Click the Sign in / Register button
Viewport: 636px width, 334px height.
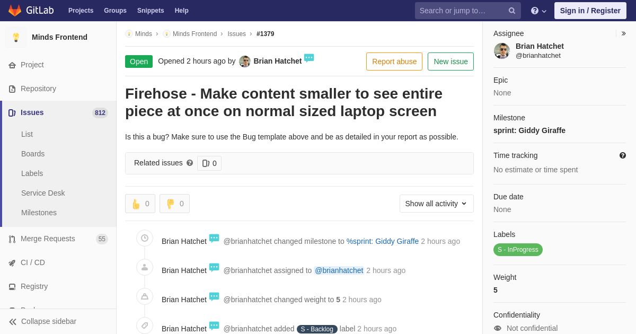coord(590,11)
